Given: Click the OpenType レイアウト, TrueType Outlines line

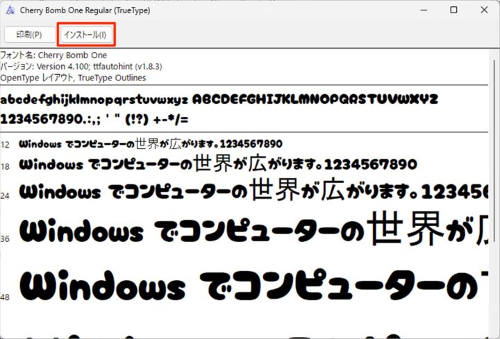Looking at the screenshot, I should tap(73, 78).
